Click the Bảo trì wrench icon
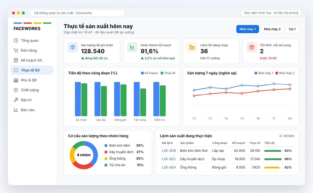This screenshot has width=313, height=193. 16,100
